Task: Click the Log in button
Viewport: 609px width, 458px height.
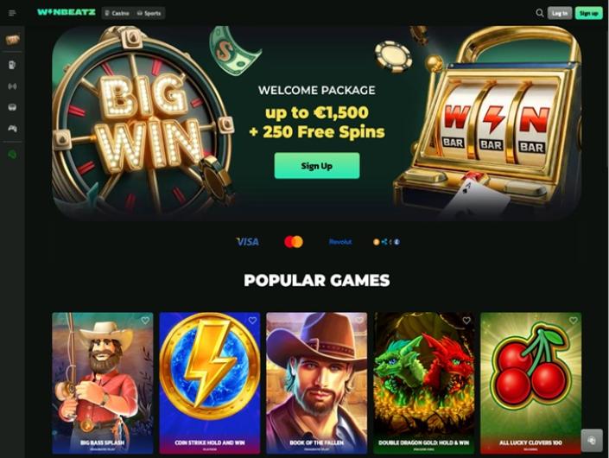Action: pos(560,13)
